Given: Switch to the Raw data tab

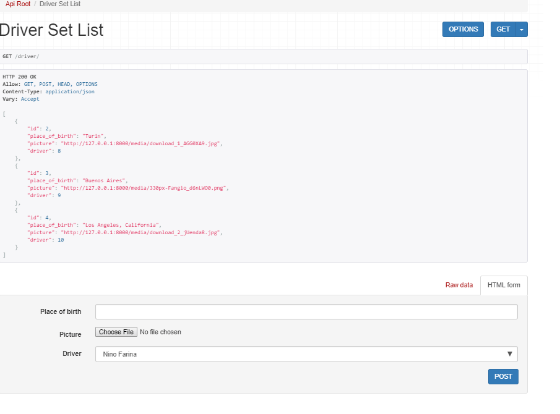Looking at the screenshot, I should pyautogui.click(x=459, y=285).
